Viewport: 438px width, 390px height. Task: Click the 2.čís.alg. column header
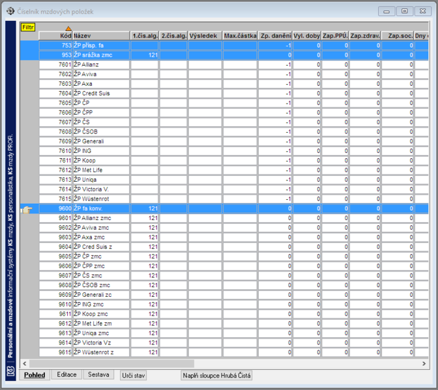tap(173, 36)
